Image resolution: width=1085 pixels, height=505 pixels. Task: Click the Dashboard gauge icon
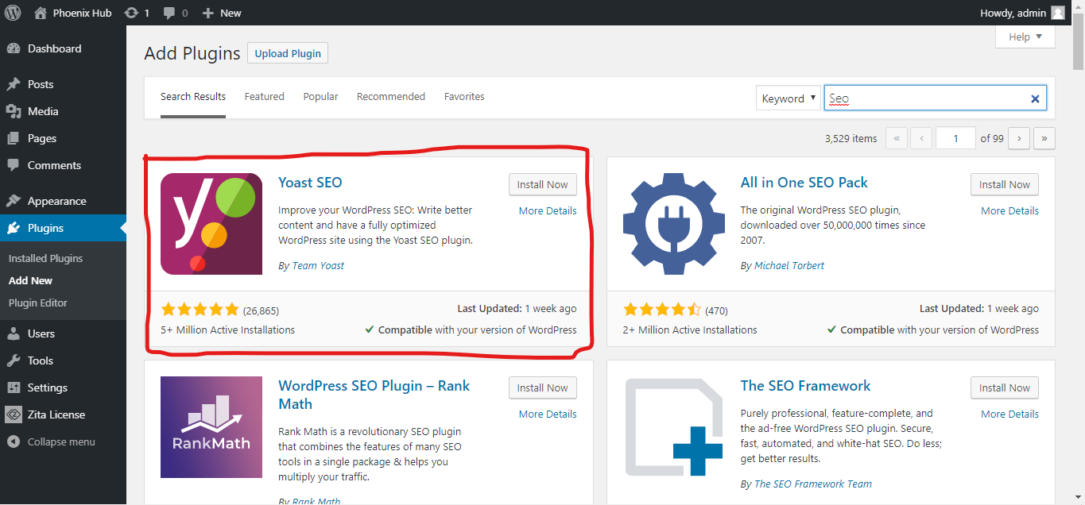tap(14, 48)
